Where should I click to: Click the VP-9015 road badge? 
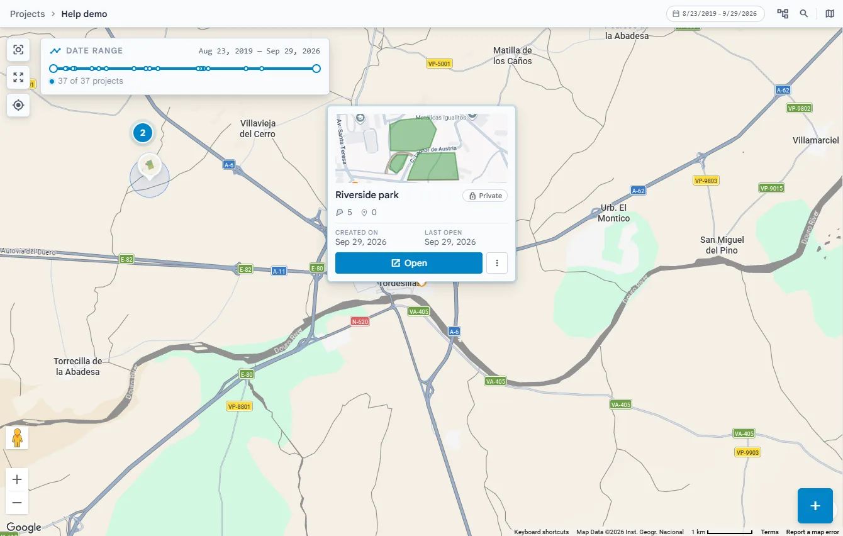[771, 188]
